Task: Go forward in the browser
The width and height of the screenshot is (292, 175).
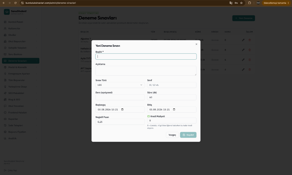Action: tap(9, 3)
